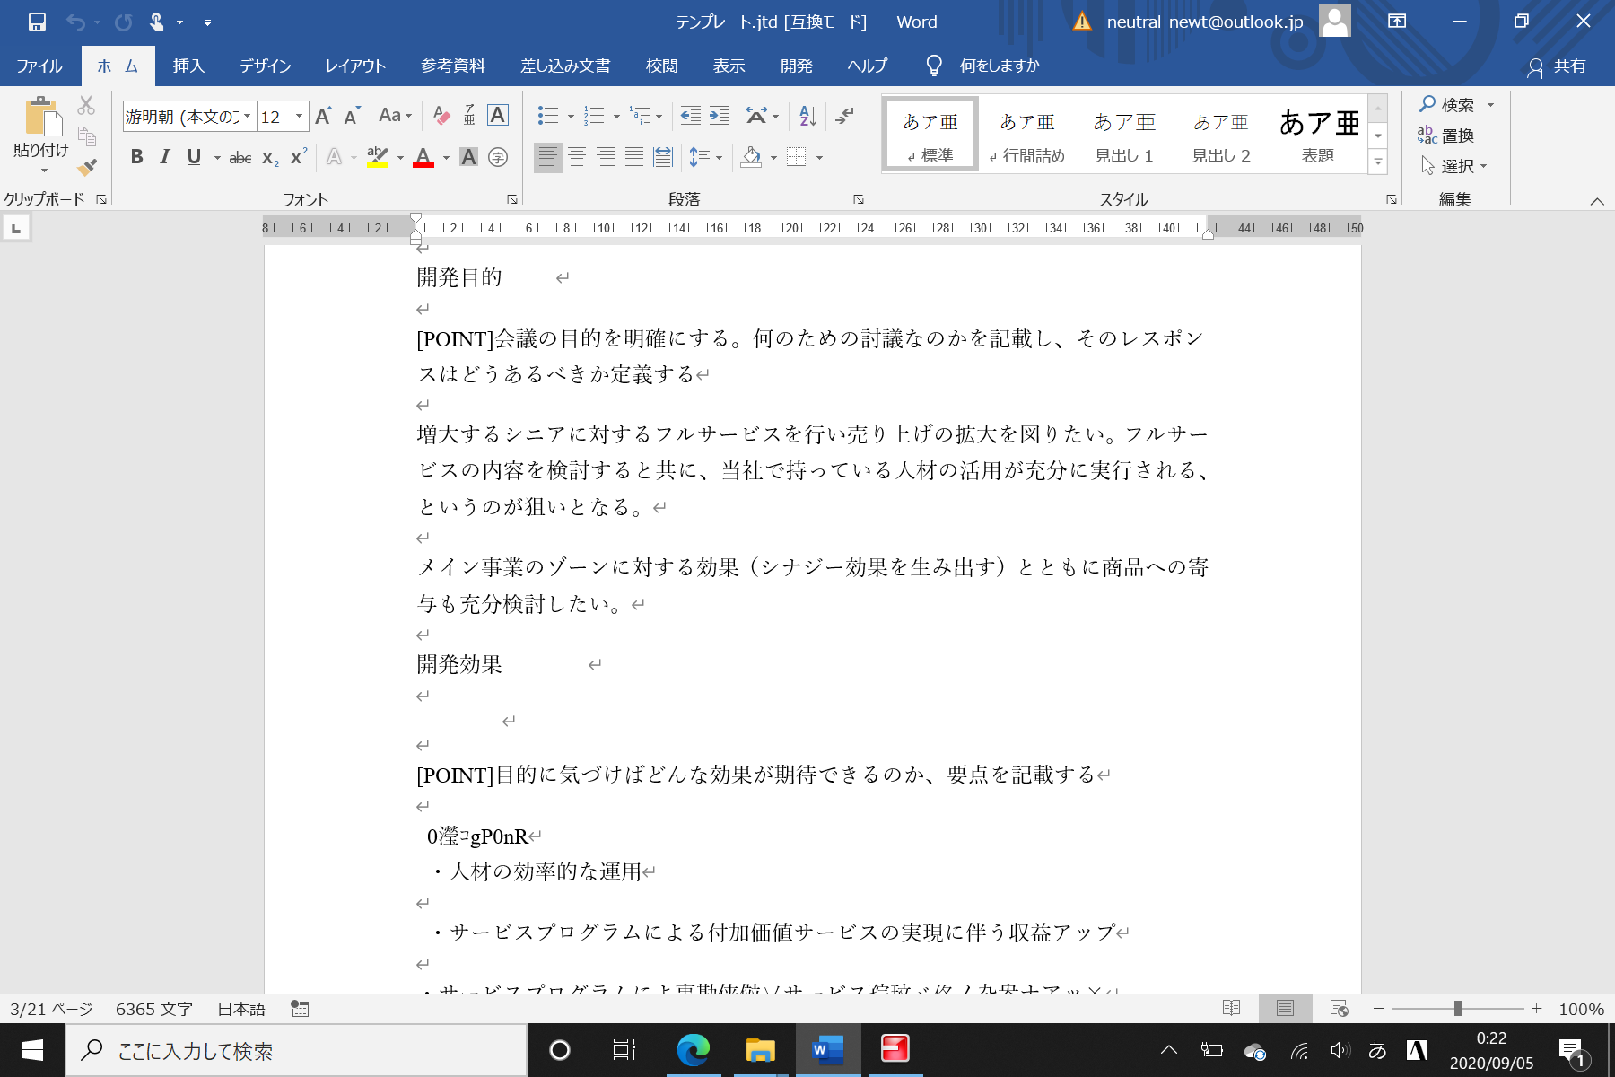
Task: Open font color dropdown arrow
Action: pyautogui.click(x=446, y=159)
